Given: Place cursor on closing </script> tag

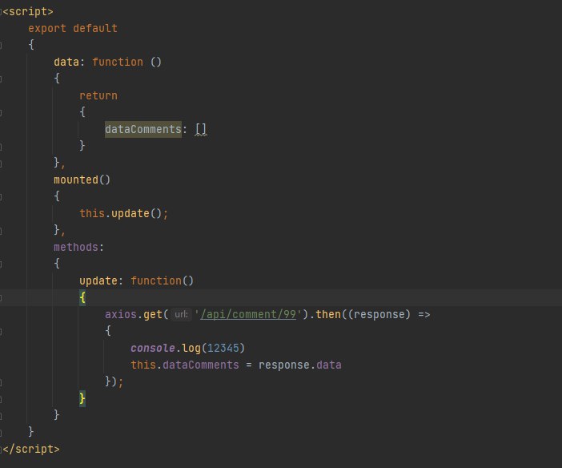Looking at the screenshot, I should 31,449.
